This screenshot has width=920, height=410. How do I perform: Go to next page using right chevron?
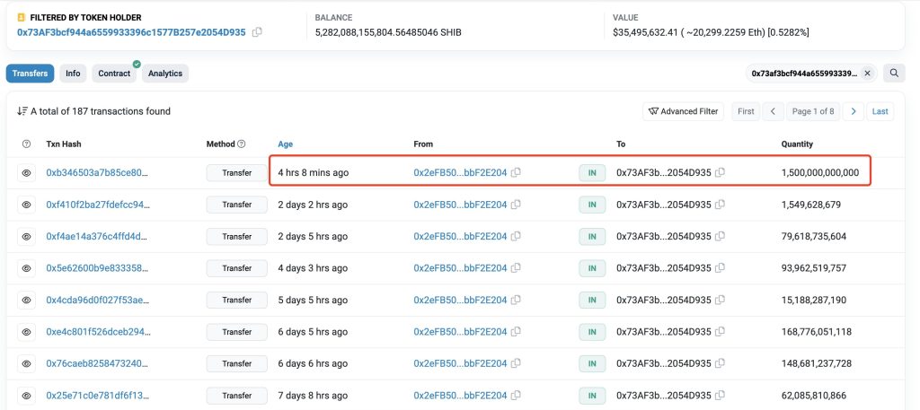pos(854,111)
